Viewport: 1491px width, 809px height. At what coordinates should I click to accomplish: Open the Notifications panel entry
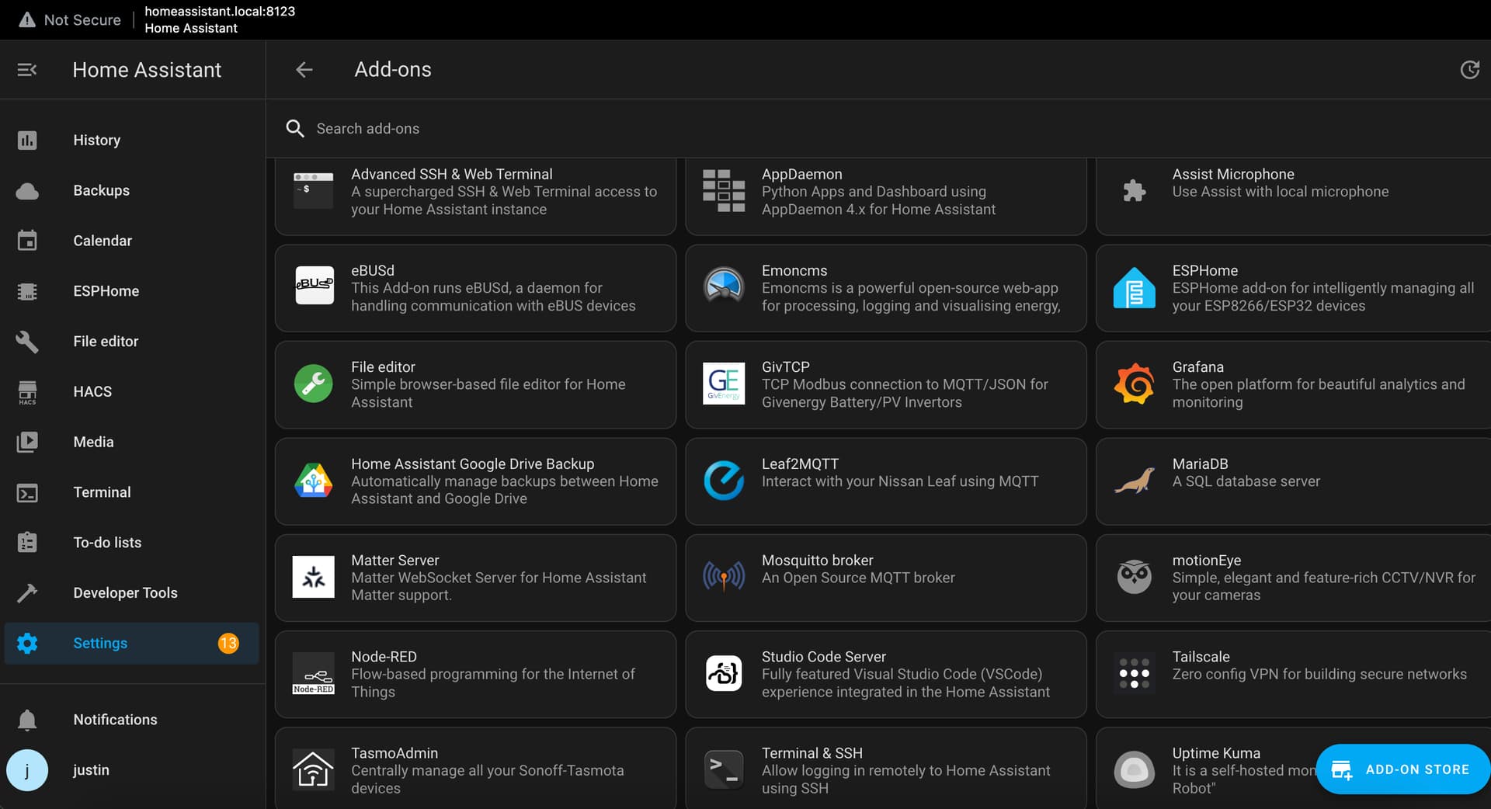click(132, 720)
